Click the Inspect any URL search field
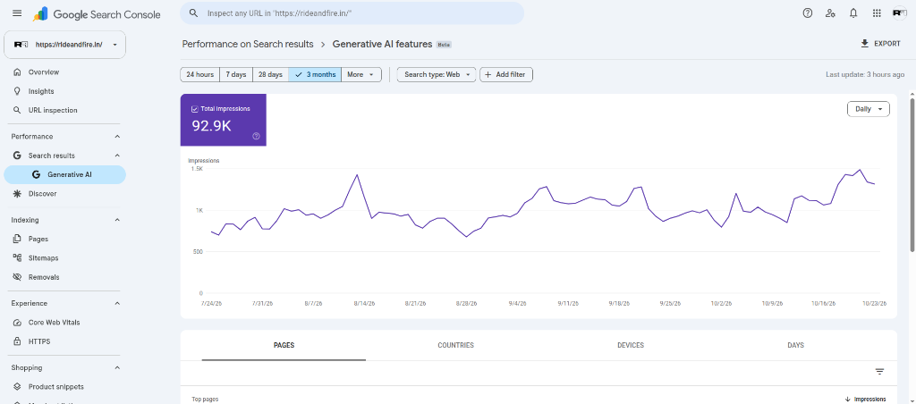This screenshot has width=916, height=404. click(352, 13)
